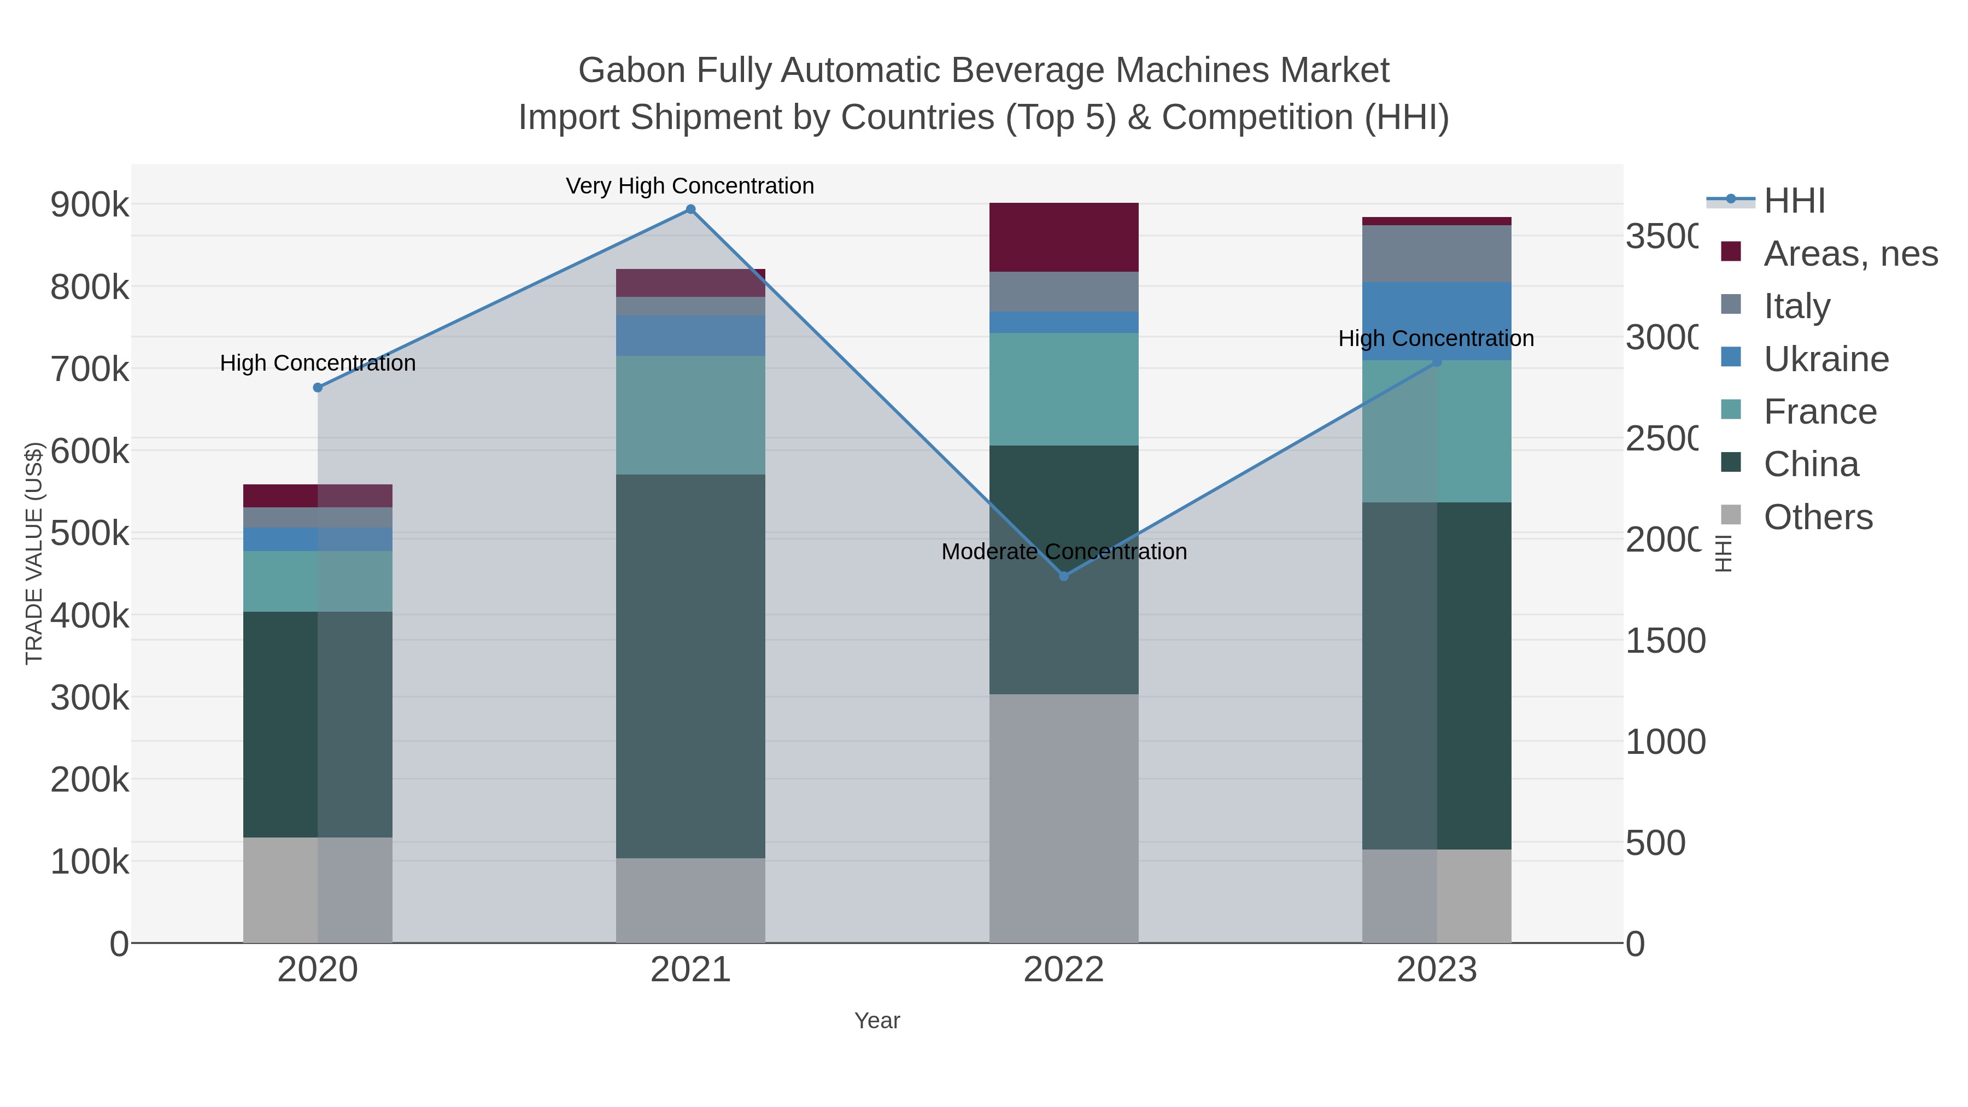The height and width of the screenshot is (1107, 1968).
Task: Click the subtitle Import Shipment by Countries
Action: [984, 118]
